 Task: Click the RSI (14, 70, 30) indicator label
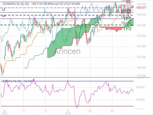(12, 81)
